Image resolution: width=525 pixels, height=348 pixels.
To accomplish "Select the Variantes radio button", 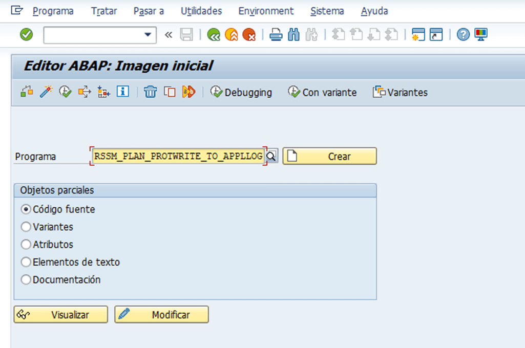I will point(26,227).
